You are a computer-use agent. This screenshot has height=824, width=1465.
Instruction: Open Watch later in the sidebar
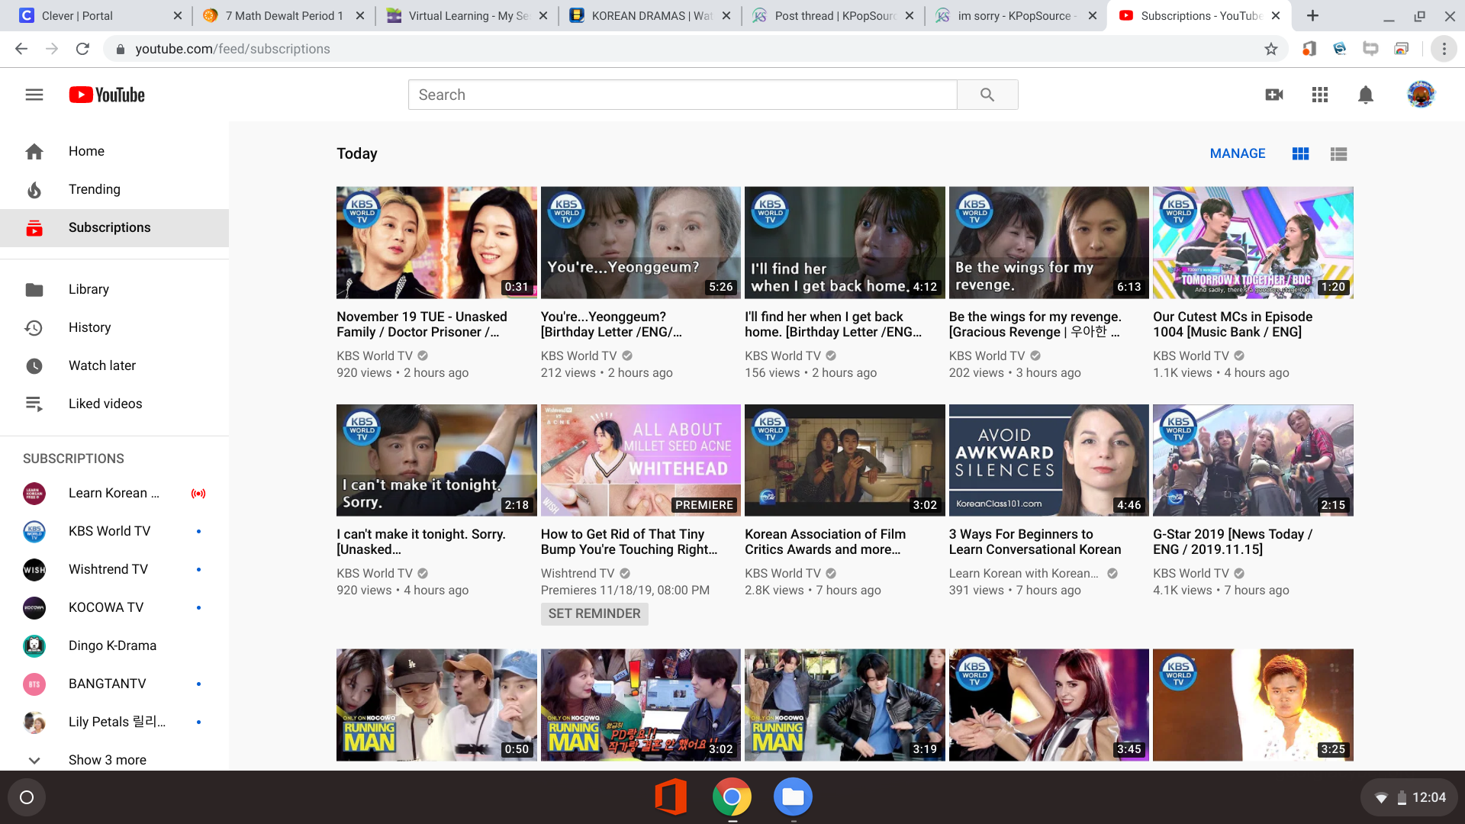coord(114,365)
